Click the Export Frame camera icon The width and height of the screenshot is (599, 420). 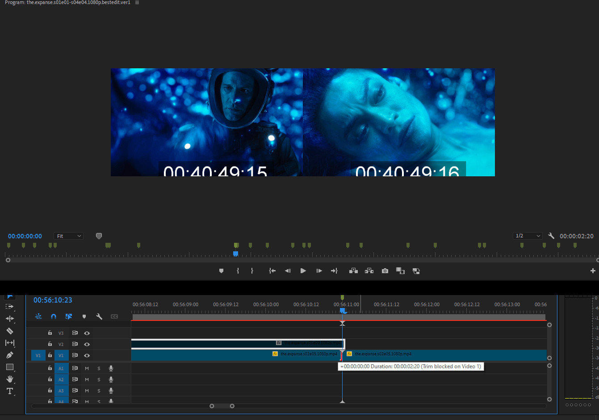[x=385, y=271]
